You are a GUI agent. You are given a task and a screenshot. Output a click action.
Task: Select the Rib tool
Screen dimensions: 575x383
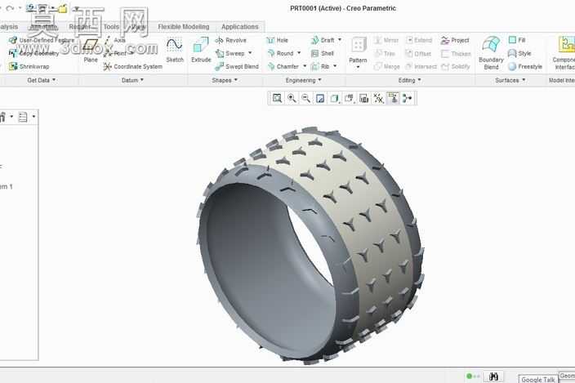(x=320, y=66)
